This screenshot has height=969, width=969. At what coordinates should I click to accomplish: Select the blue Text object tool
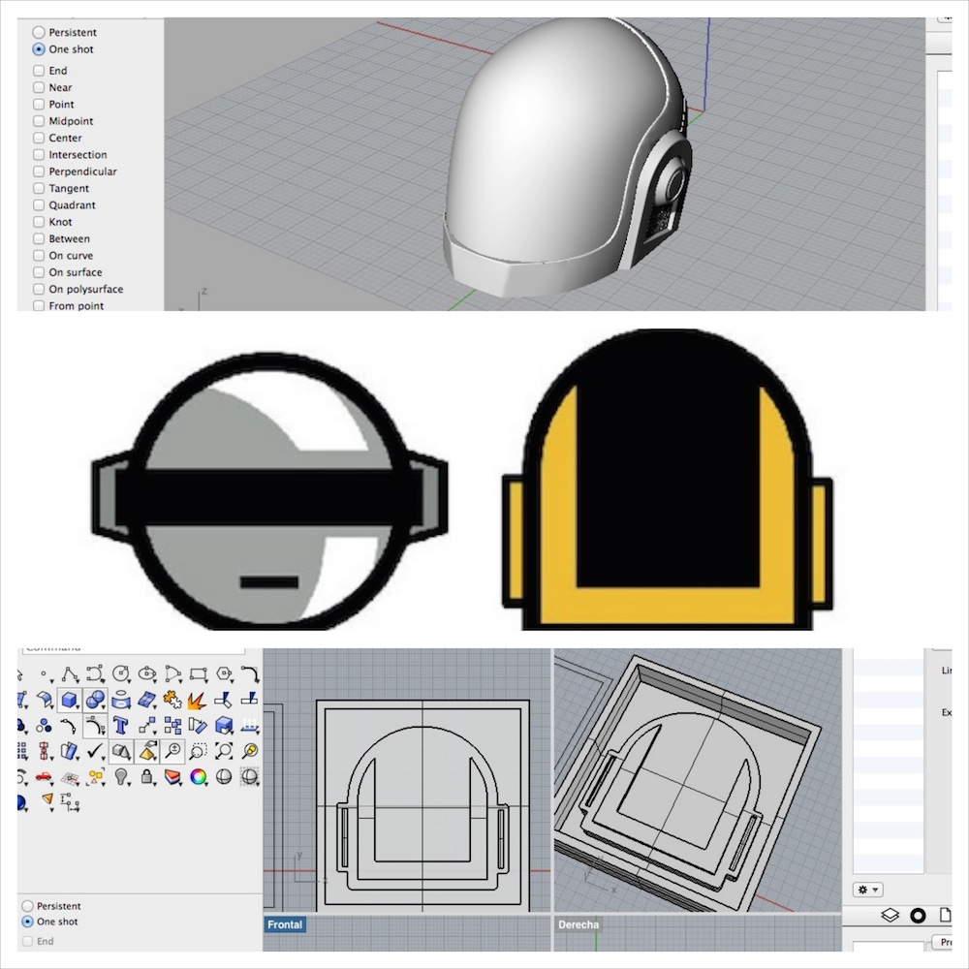click(121, 726)
